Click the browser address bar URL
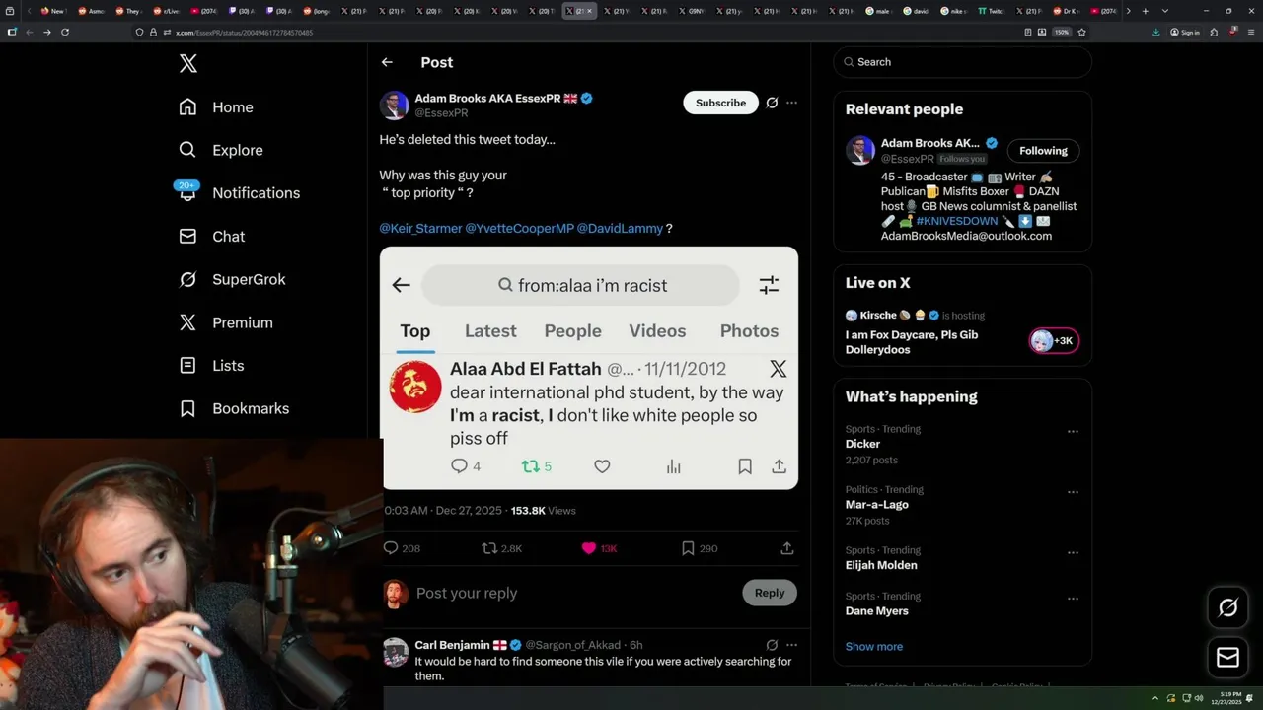This screenshot has width=1263, height=710. pyautogui.click(x=244, y=33)
